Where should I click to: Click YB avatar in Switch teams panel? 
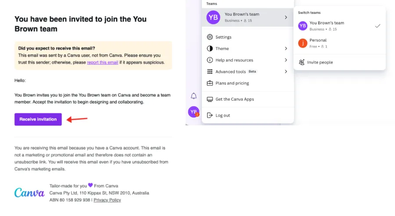tap(302, 26)
